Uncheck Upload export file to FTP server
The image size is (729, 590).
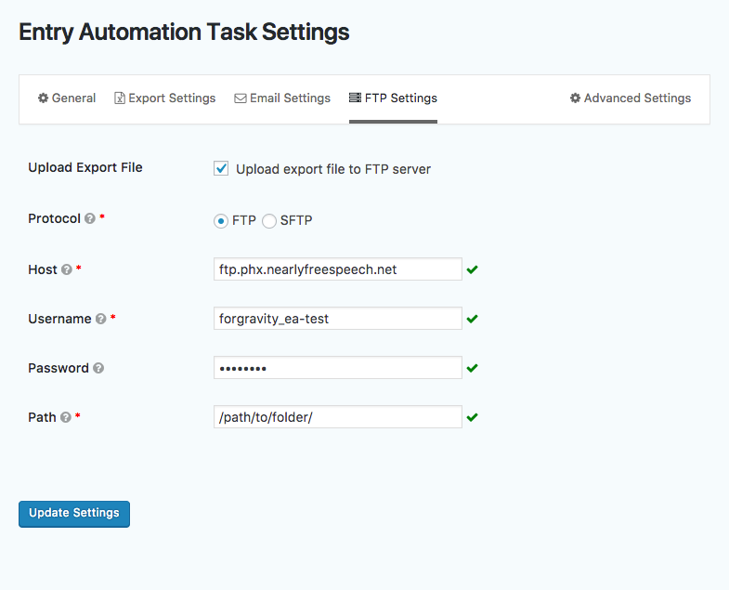[221, 168]
